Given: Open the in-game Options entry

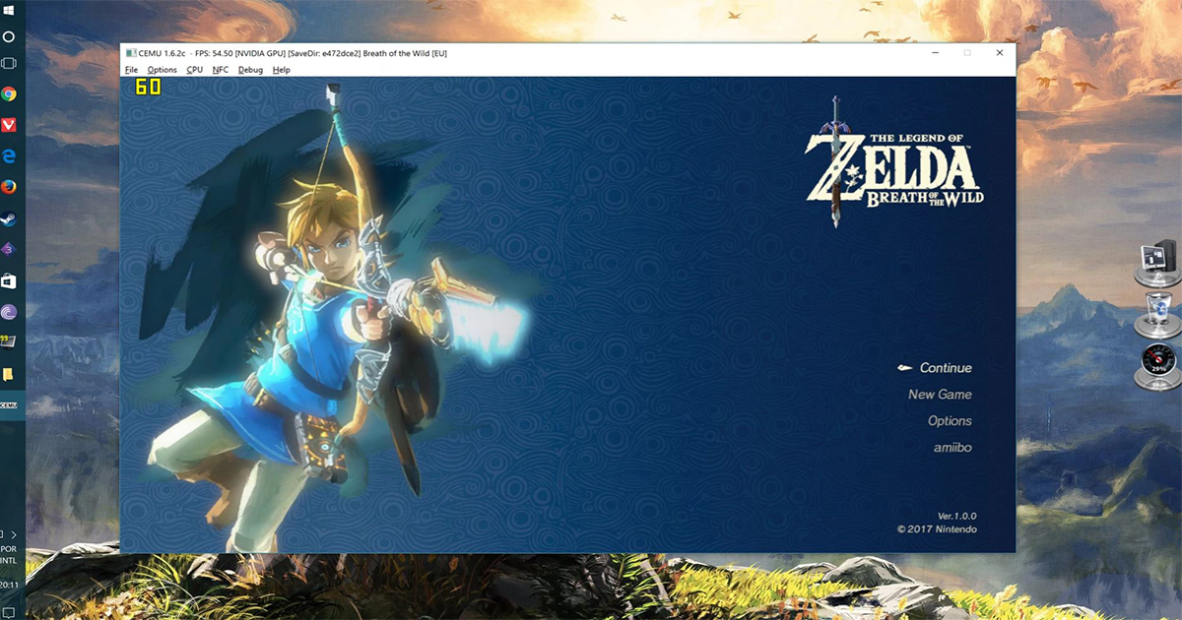Looking at the screenshot, I should 950,421.
